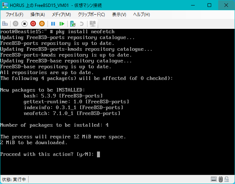This screenshot has height=184, width=235.
Task: Save VM state with the orange icon
Action: 42,24
